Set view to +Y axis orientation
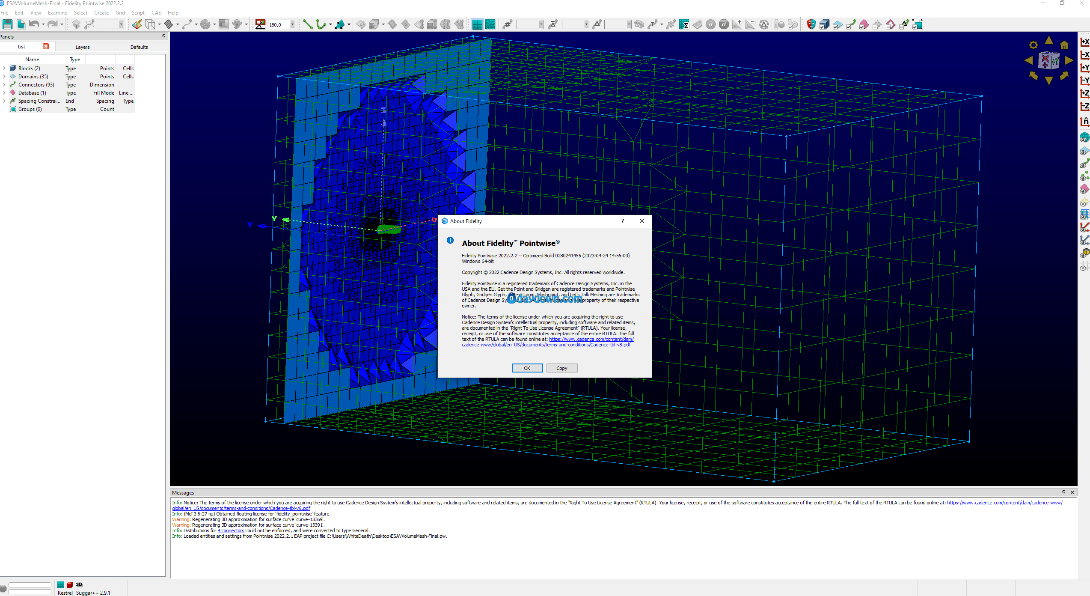This screenshot has width=1090, height=596. [x=1084, y=68]
